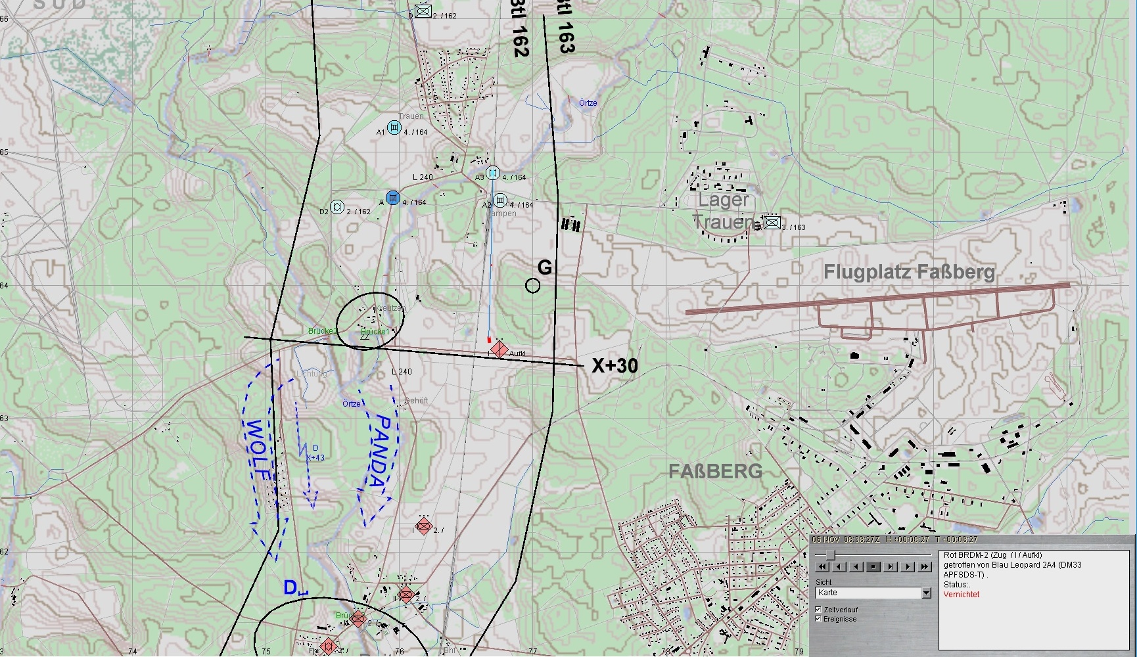
Task: Click the replay timeline slider handle
Action: click(x=830, y=555)
